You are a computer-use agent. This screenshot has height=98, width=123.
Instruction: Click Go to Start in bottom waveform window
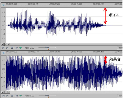coord(3,96)
